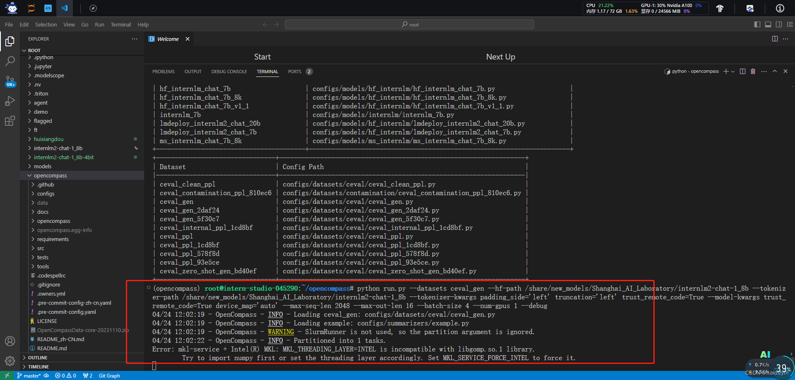Expand the models folder

pos(82,166)
